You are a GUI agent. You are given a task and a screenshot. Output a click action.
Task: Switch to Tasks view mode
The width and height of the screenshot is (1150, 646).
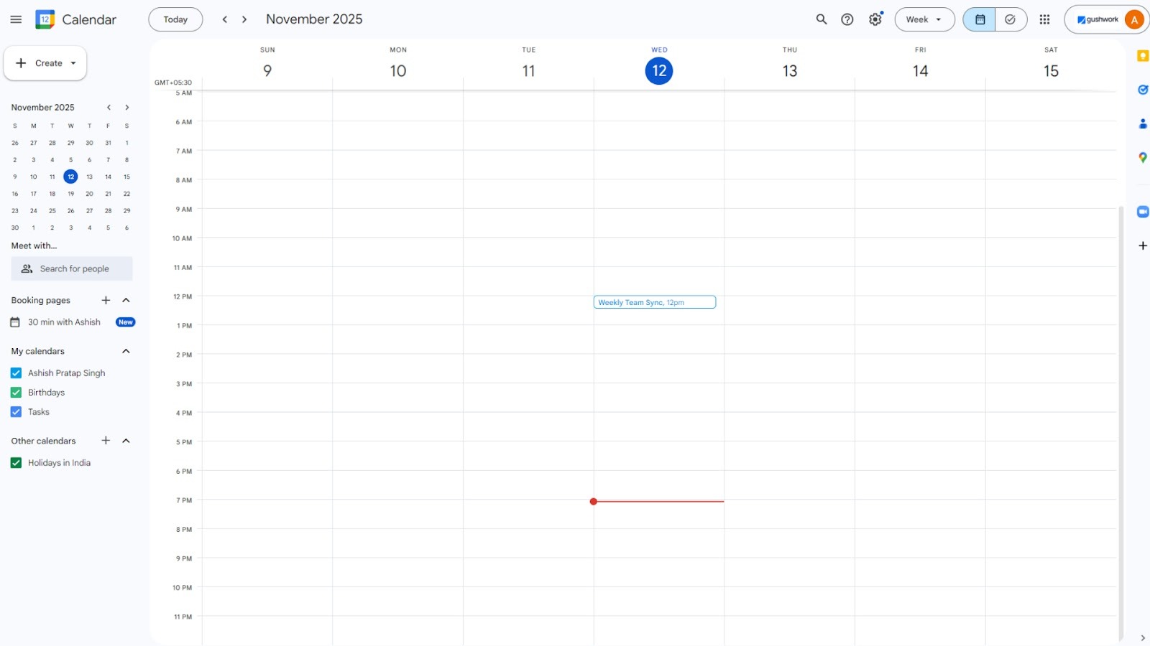pos(1010,19)
